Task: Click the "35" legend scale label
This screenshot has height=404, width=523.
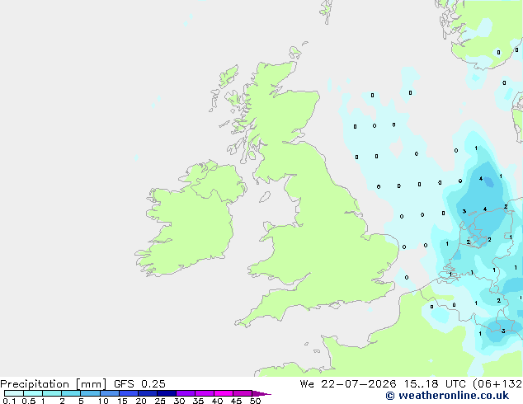Action: click(x=198, y=401)
